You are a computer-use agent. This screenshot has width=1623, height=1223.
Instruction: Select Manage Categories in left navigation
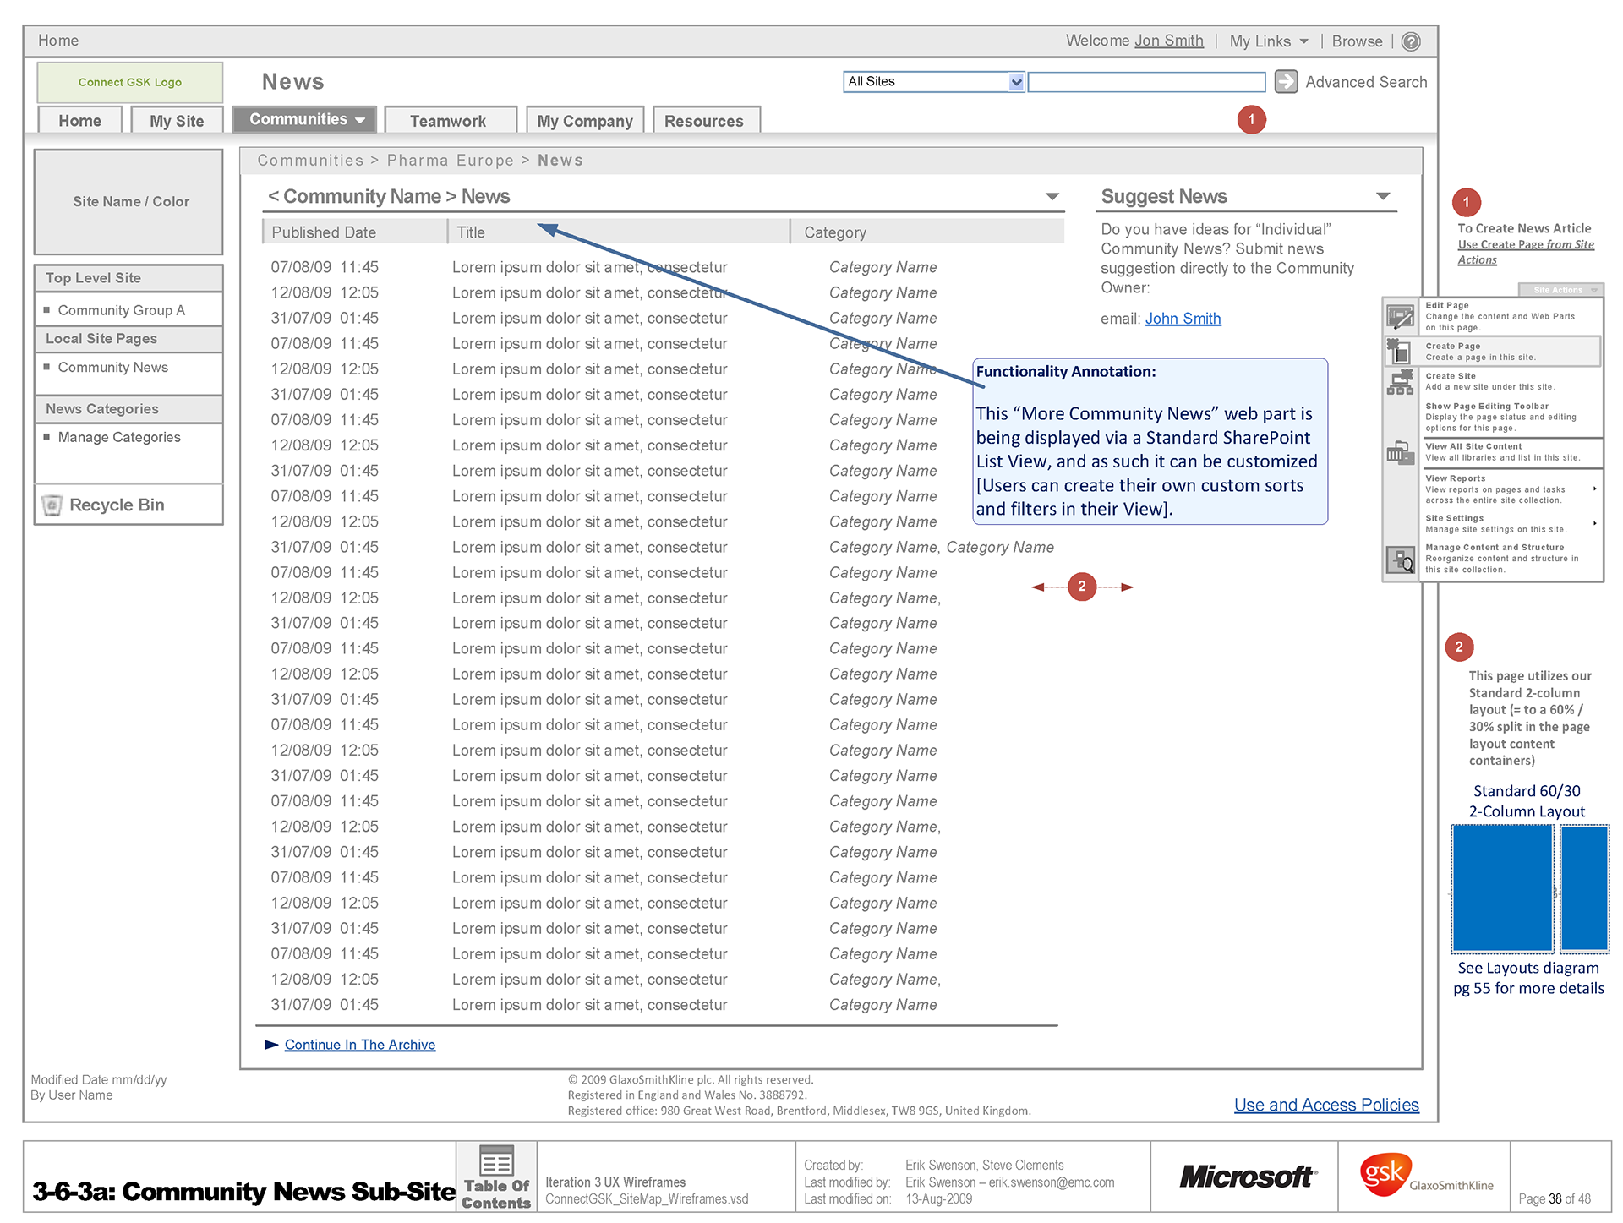(119, 437)
